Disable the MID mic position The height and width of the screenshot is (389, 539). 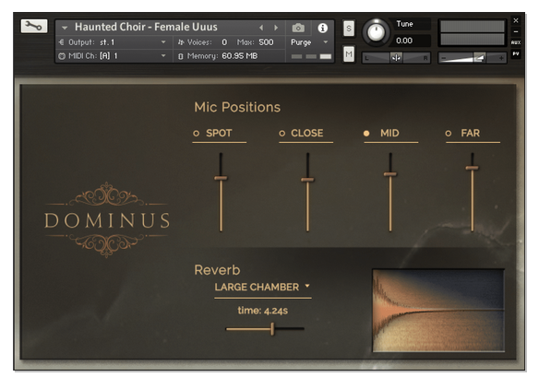pyautogui.click(x=366, y=134)
